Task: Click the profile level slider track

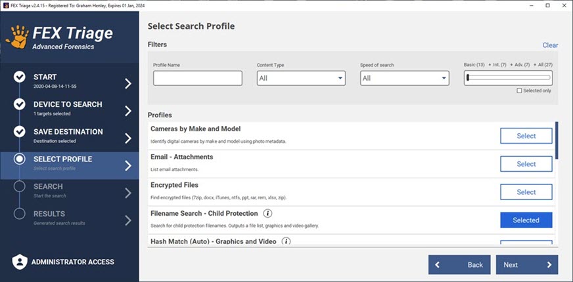Action: (x=509, y=78)
